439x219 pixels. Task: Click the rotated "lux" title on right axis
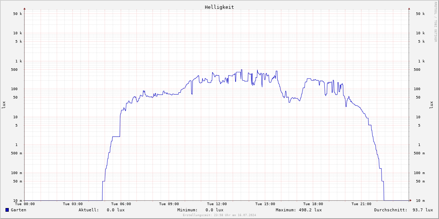pos(431,105)
